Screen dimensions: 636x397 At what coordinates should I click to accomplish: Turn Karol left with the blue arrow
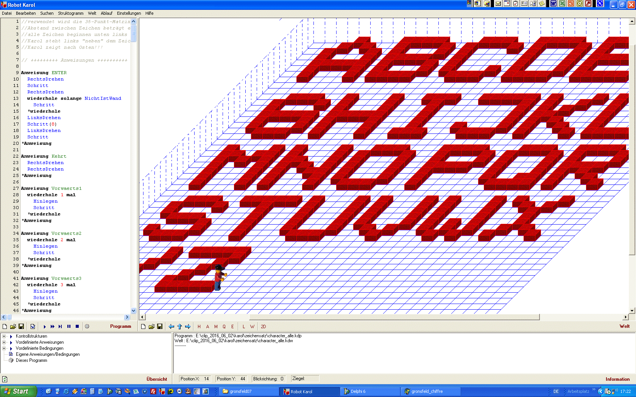(x=171, y=327)
